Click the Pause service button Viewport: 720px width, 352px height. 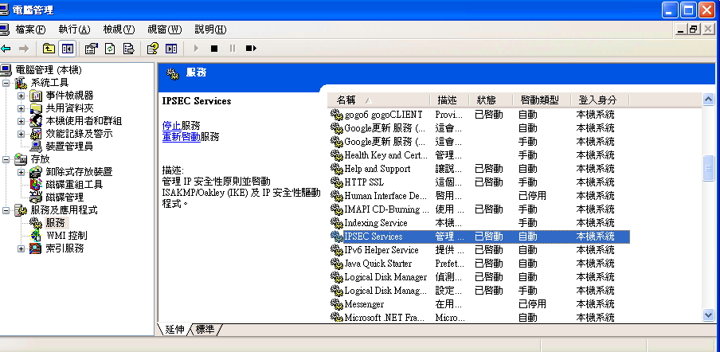pyautogui.click(x=233, y=49)
